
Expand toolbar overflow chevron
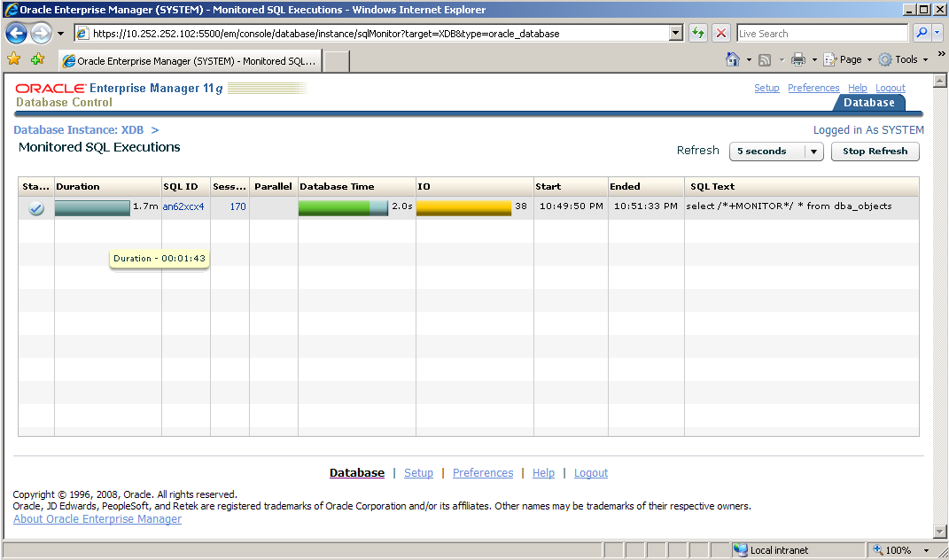coord(941,54)
